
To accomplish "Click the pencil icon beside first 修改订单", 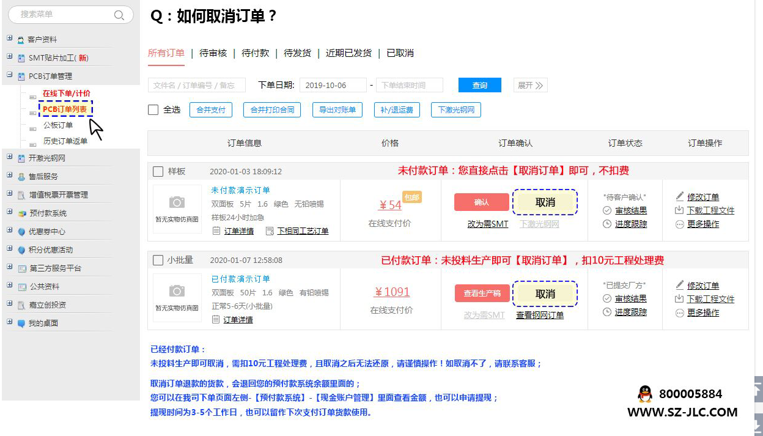I will point(679,197).
